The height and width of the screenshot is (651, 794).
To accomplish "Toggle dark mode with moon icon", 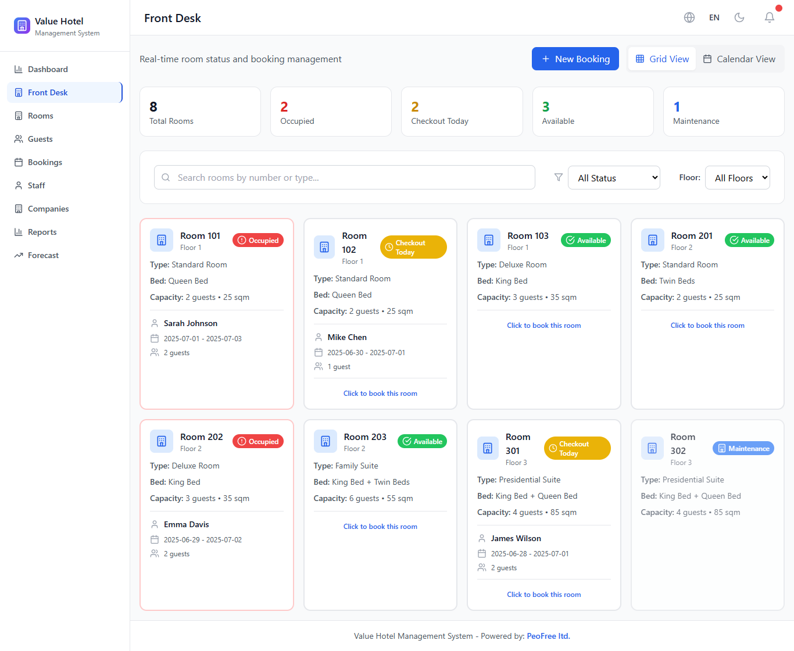I will coord(739,17).
